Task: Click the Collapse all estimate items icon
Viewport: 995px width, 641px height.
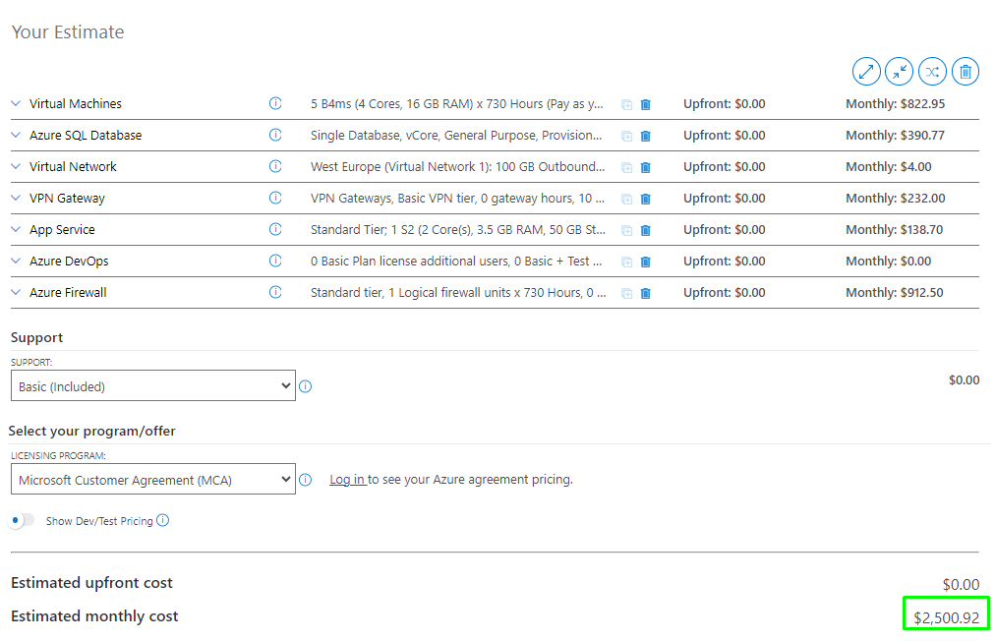Action: pyautogui.click(x=899, y=71)
